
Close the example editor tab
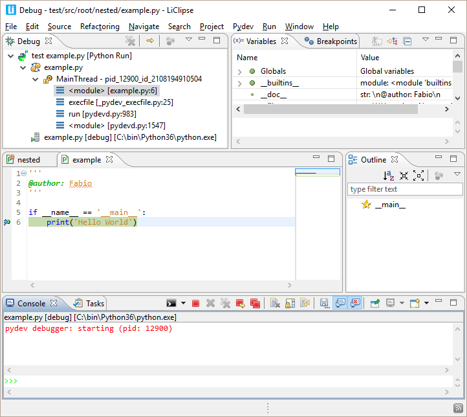[109, 159]
